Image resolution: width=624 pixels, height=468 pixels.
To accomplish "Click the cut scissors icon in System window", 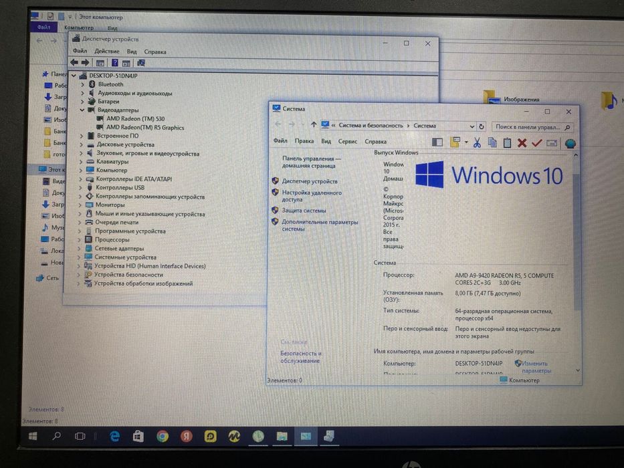I will click(x=477, y=142).
